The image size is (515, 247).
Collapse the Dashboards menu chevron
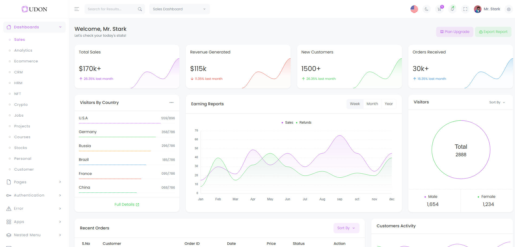tap(60, 27)
